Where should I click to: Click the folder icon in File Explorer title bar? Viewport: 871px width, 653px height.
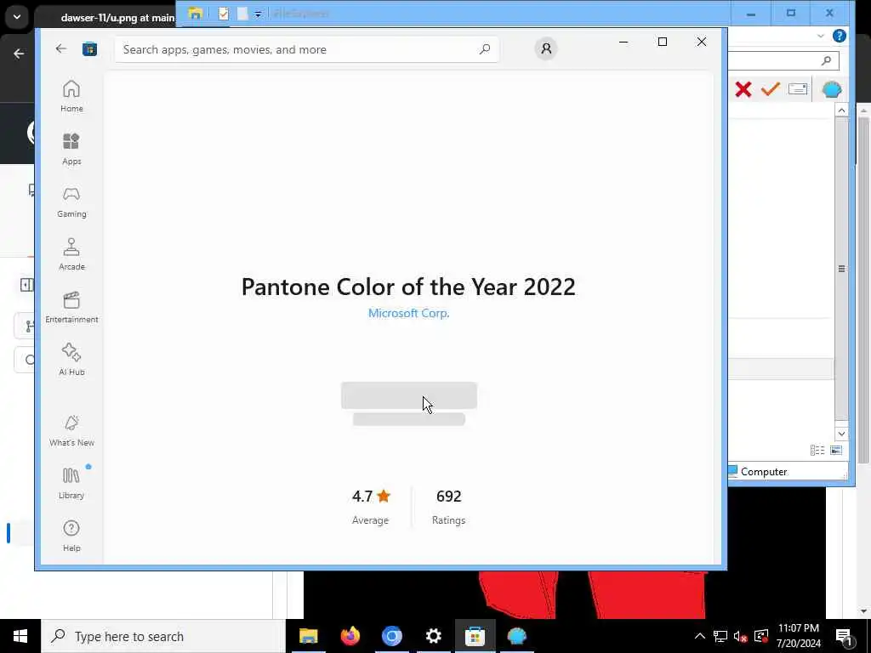click(195, 14)
